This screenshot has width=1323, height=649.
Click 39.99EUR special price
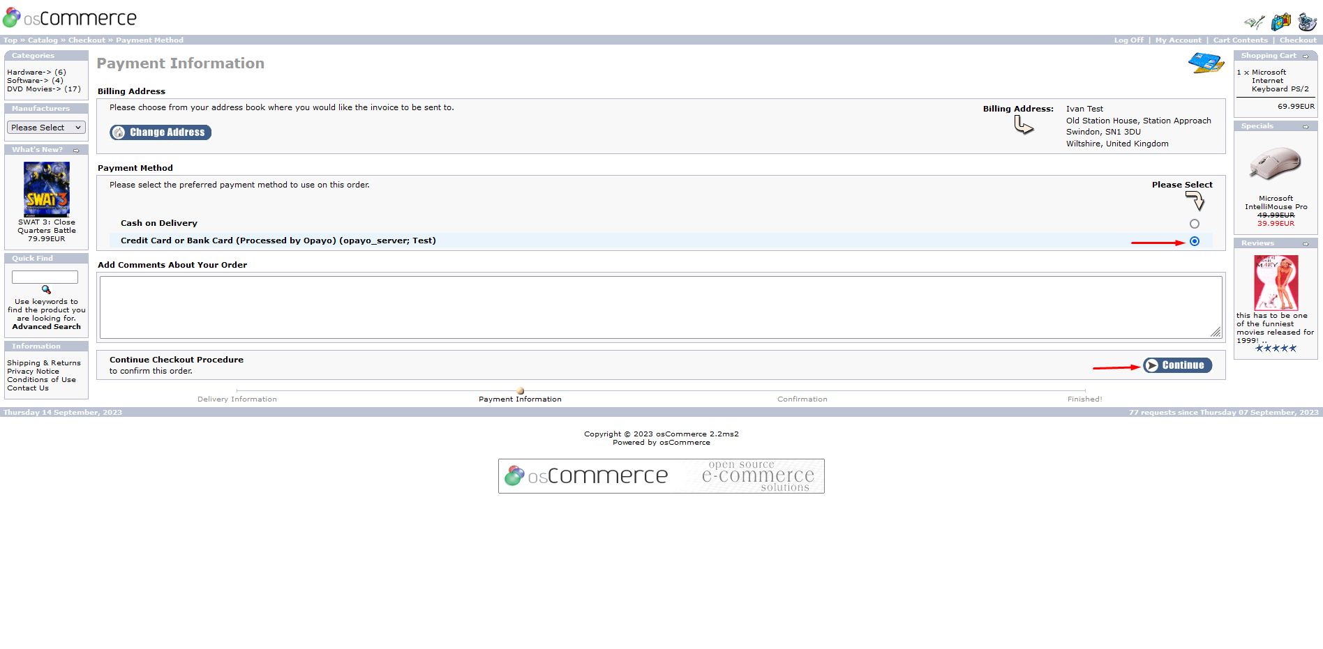click(x=1276, y=224)
